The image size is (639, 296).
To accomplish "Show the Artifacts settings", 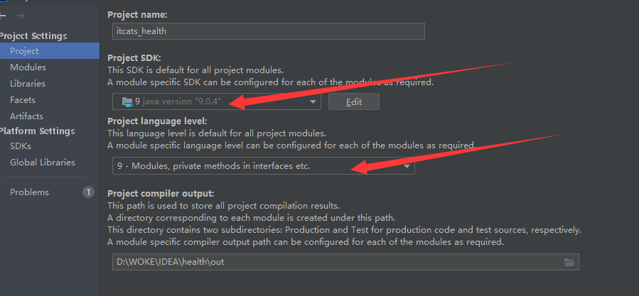I will (26, 116).
